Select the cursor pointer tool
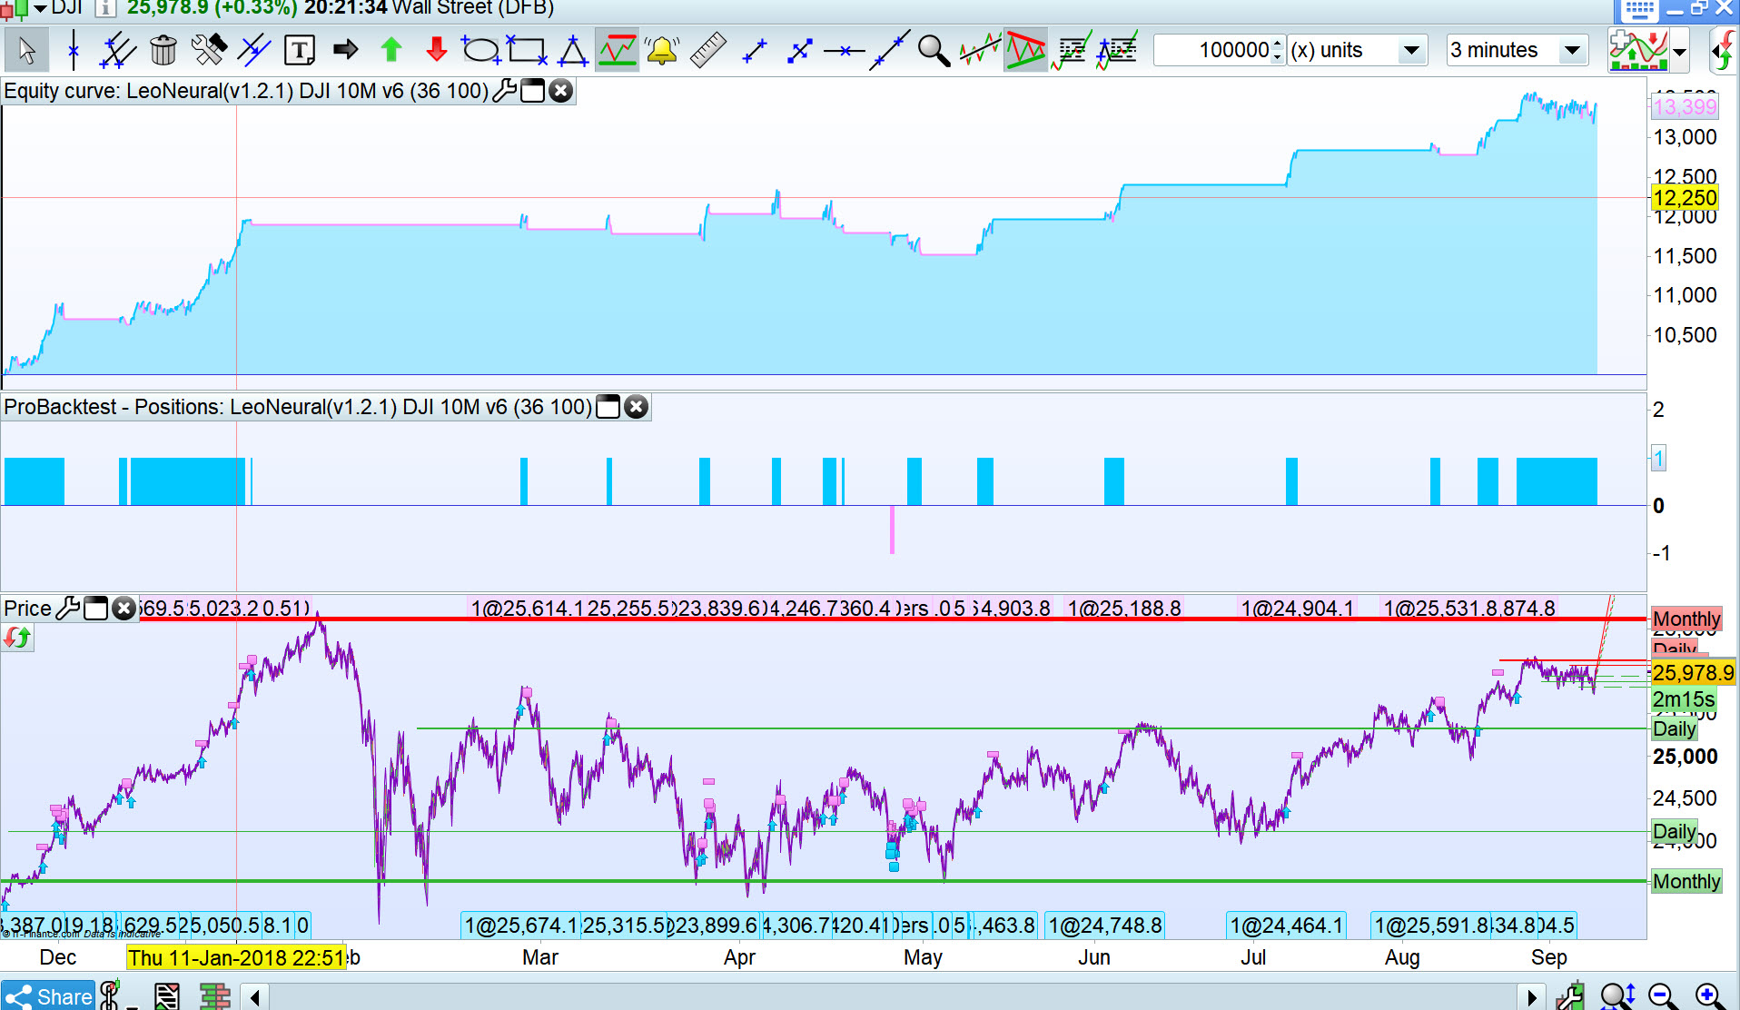The image size is (1740, 1010). coord(26,50)
